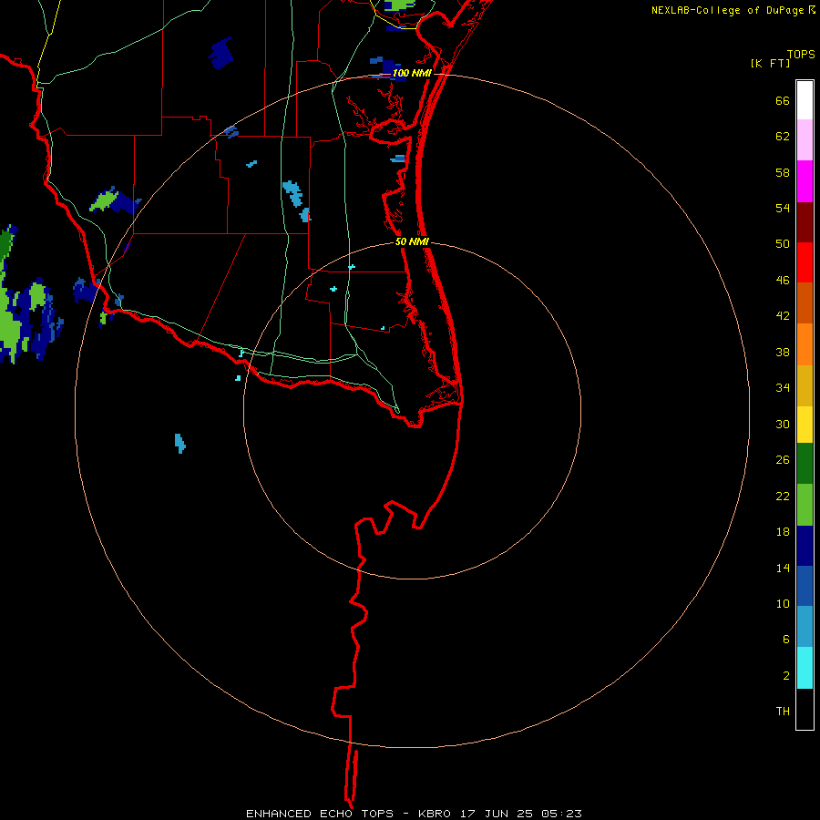Click the legend value "62"
The height and width of the screenshot is (820, 820).
783,137
